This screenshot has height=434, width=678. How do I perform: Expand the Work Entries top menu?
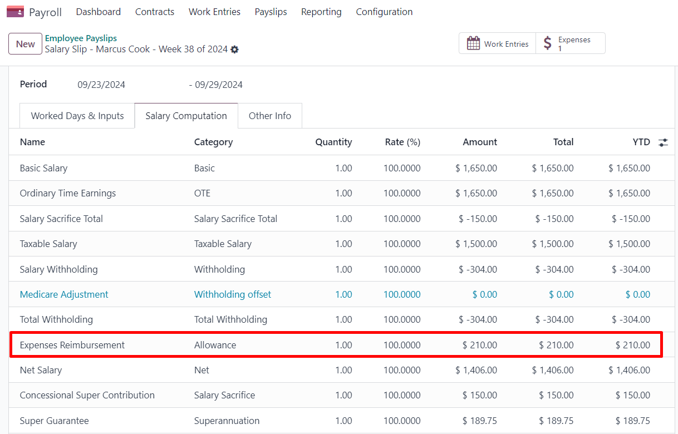pyautogui.click(x=214, y=12)
